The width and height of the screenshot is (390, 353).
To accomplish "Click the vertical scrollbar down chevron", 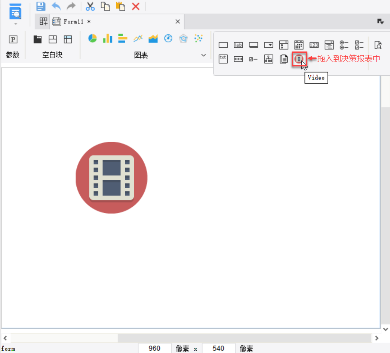I will pyautogui.click(x=386, y=329).
